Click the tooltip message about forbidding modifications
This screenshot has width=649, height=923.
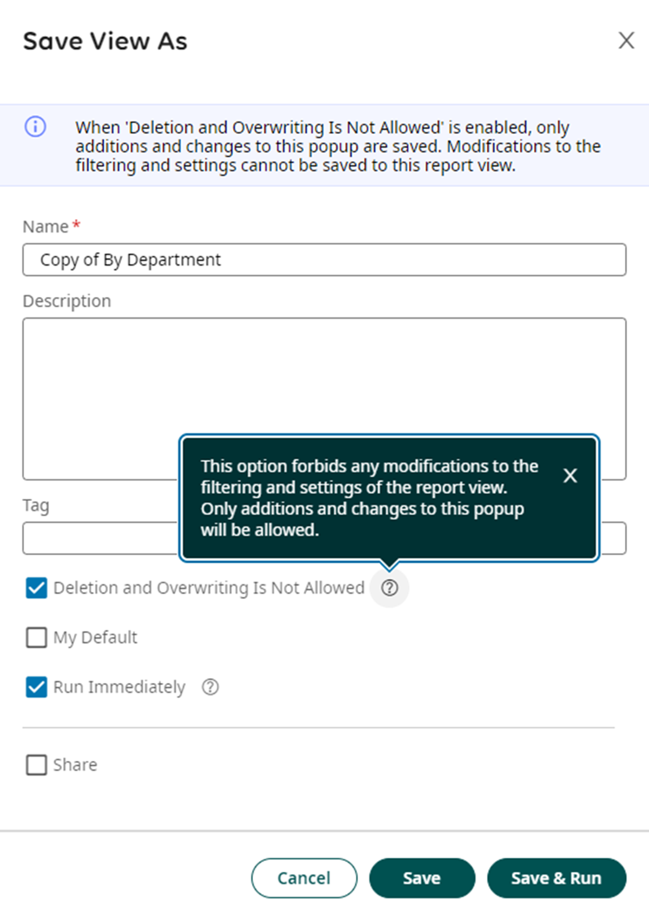coord(369,498)
